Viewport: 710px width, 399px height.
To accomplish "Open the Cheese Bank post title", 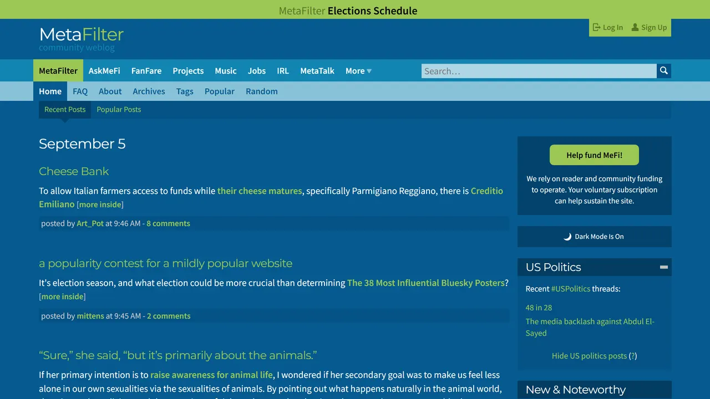I will 74,171.
